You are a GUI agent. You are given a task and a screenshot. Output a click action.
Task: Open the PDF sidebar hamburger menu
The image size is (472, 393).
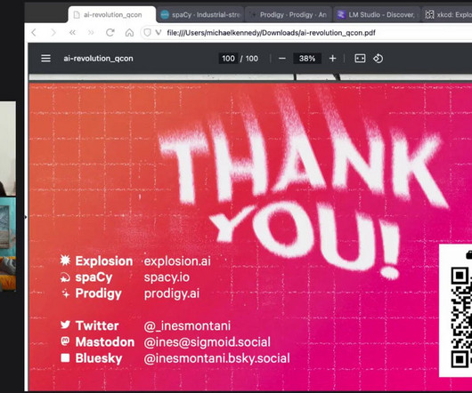pyautogui.click(x=45, y=59)
